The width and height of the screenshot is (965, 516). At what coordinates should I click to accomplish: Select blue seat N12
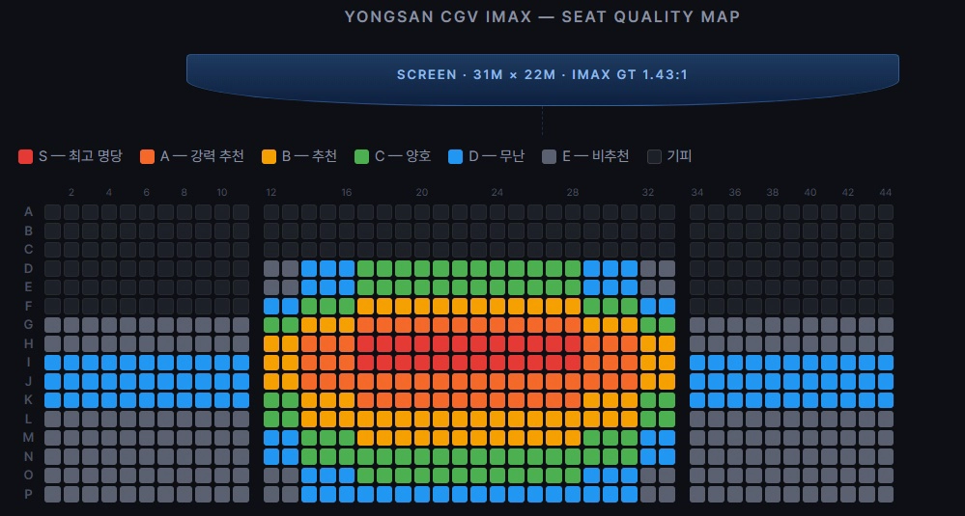coord(271,456)
